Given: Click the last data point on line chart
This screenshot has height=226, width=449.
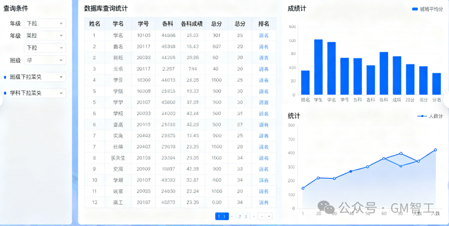Looking at the screenshot, I should coord(435,150).
